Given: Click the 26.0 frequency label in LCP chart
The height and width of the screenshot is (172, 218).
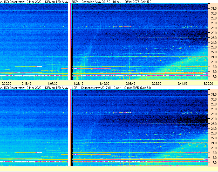Looking at the screenshot, I should [x=214, y=119].
